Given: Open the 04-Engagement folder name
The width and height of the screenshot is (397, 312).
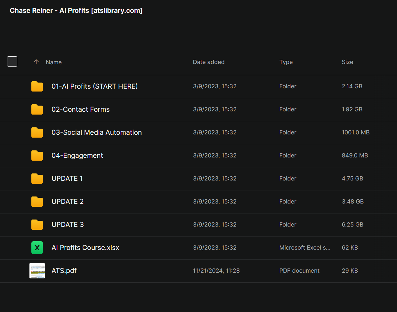Looking at the screenshot, I should tap(77, 156).
